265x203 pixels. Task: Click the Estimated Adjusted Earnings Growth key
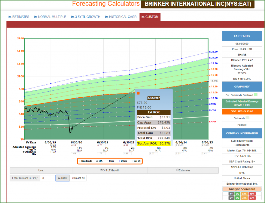pyautogui.click(x=242, y=103)
